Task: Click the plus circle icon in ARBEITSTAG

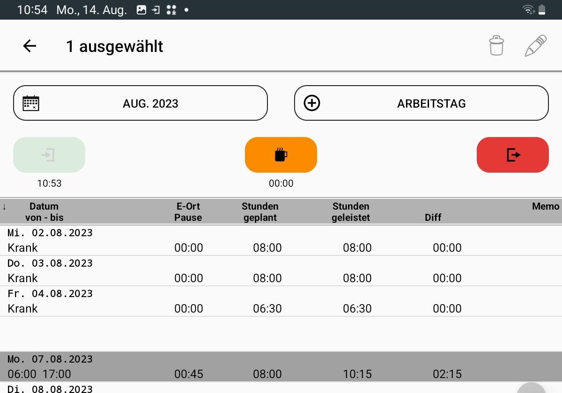Action: (x=312, y=103)
